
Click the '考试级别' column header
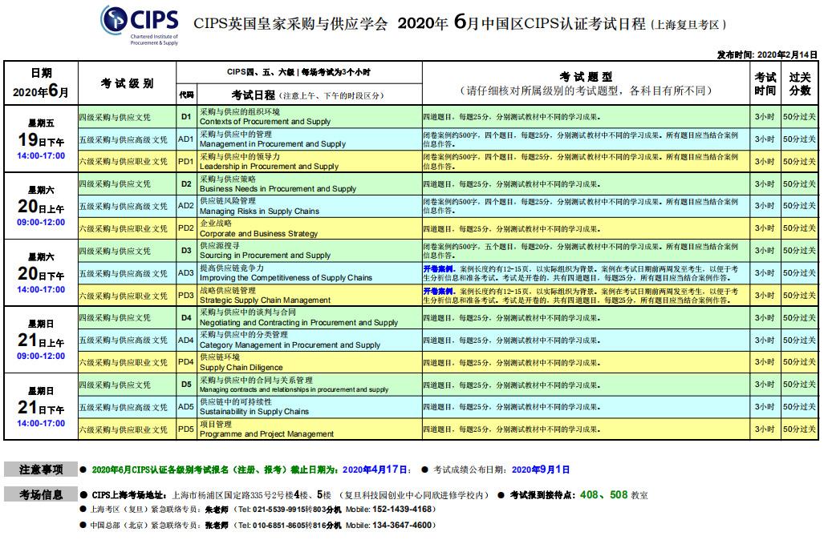[128, 83]
